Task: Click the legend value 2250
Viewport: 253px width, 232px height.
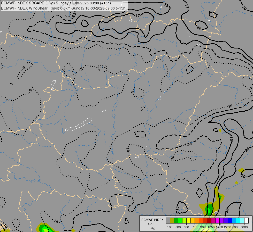Action: (228, 227)
